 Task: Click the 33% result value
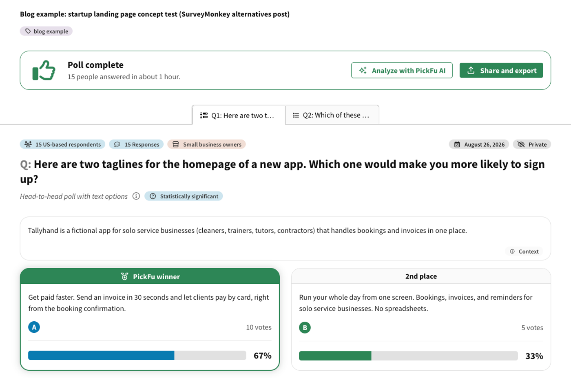[x=534, y=356]
